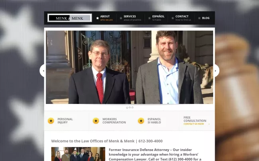Click the Workers Compensation gold star badge
Image resolution: width=259 pixels, height=161 pixels.
[x=96, y=121]
